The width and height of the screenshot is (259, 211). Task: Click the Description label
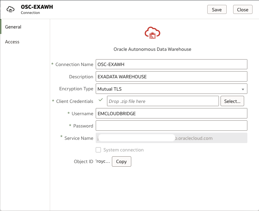tap(81, 77)
